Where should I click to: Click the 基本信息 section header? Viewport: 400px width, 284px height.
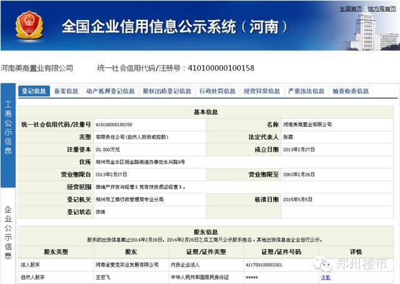[x=206, y=112]
